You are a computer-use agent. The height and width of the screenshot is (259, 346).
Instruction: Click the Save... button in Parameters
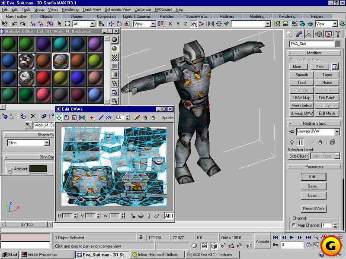314,186
